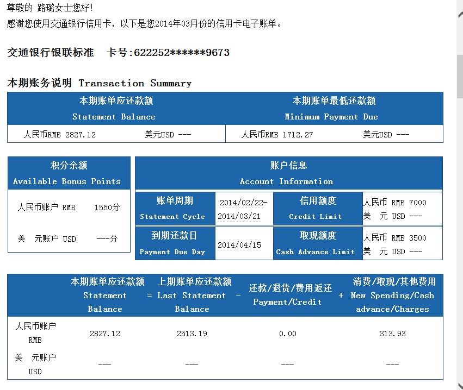Click new spending value 313.93
This screenshot has height=390, width=463.
(x=393, y=334)
